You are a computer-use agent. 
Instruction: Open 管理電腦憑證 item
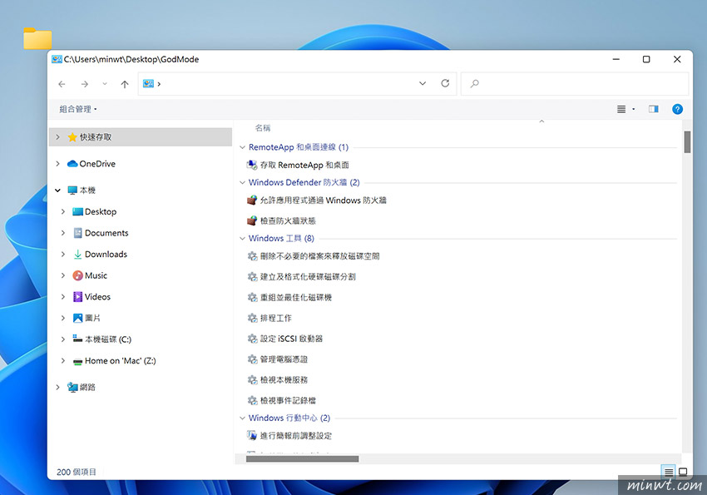pyautogui.click(x=284, y=359)
